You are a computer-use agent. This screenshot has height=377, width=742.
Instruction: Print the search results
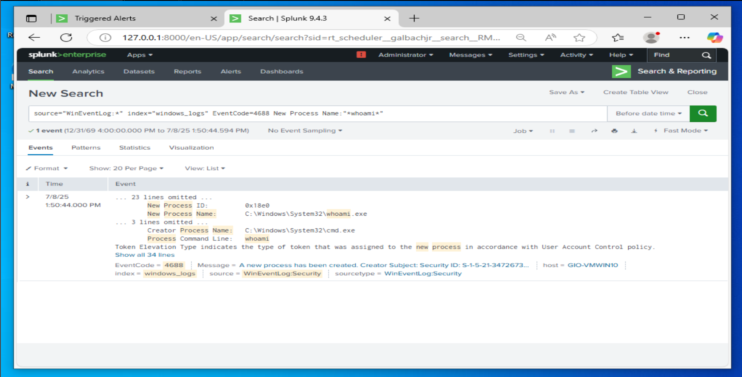[614, 131]
